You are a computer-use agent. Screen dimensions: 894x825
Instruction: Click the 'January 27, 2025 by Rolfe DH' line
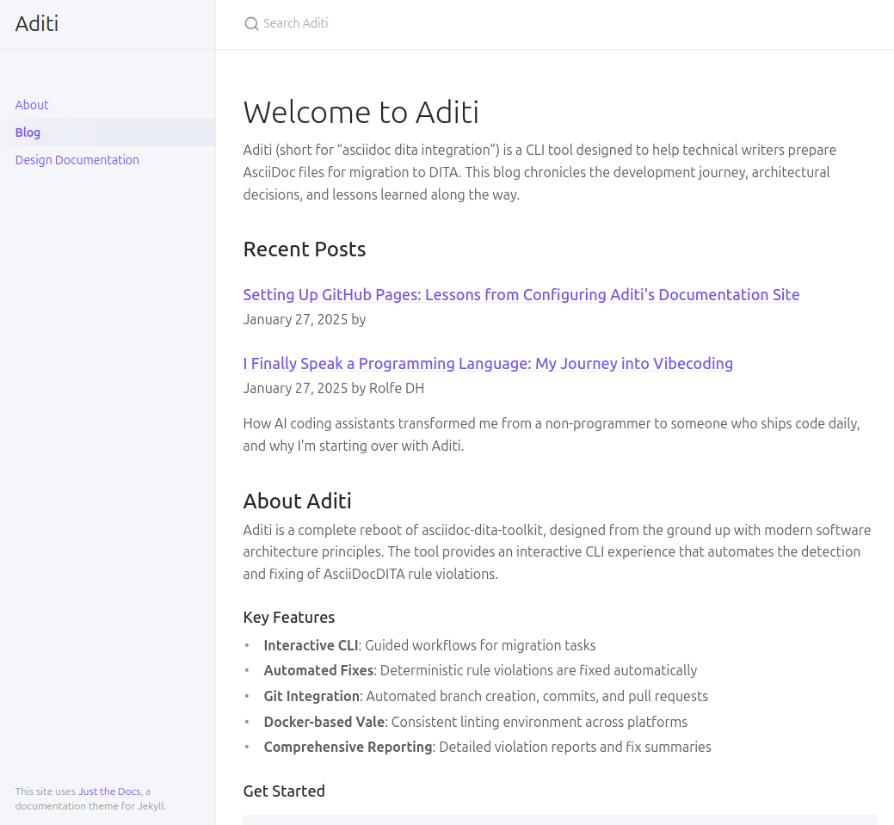pos(334,388)
